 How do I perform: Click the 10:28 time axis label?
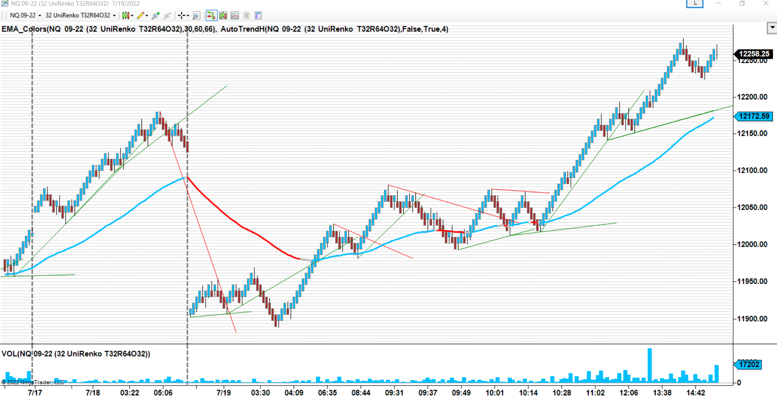coord(562,393)
